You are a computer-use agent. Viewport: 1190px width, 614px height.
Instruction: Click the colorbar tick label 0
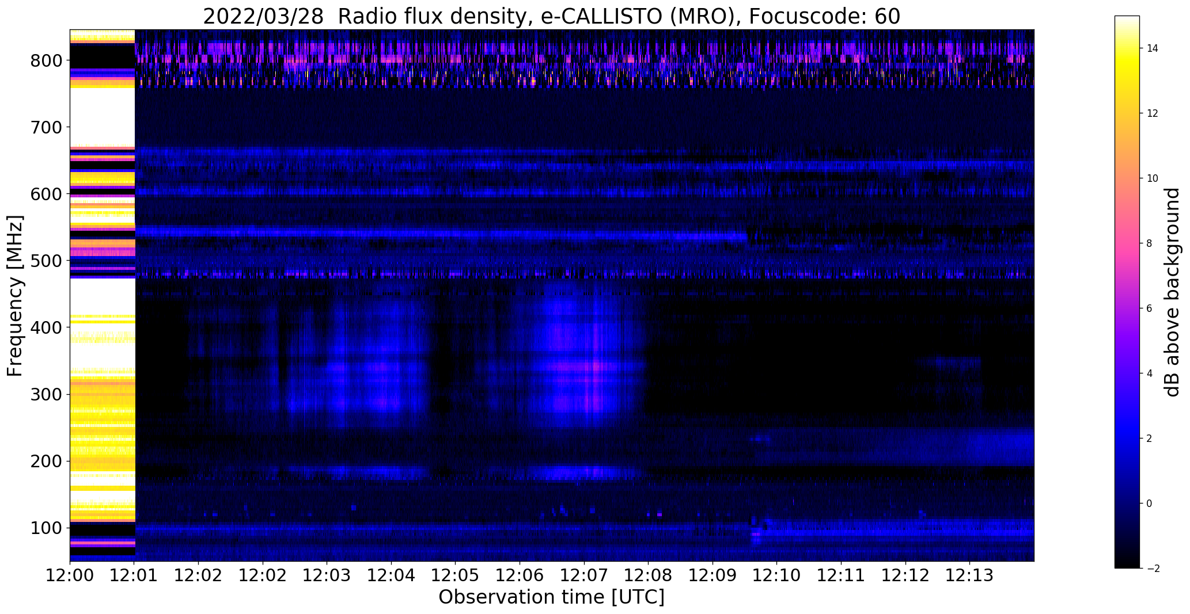pyautogui.click(x=1149, y=504)
